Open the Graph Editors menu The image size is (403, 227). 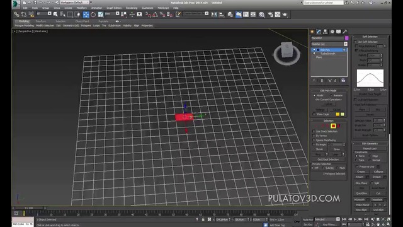tap(114, 8)
